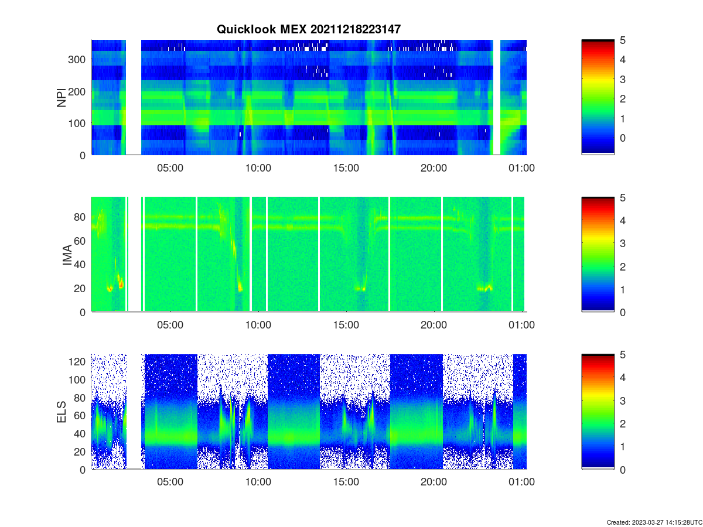The height and width of the screenshot is (527, 703).
Task: Click the '05:00' tick under NPI panel
Action: 170,167
